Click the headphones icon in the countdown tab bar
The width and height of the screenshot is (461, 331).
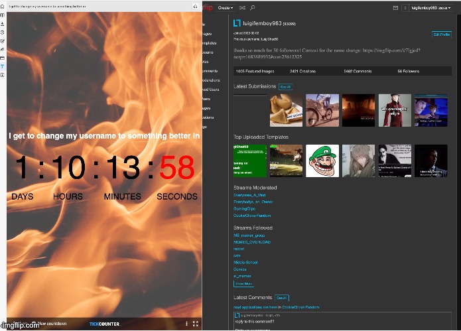pos(195,7)
